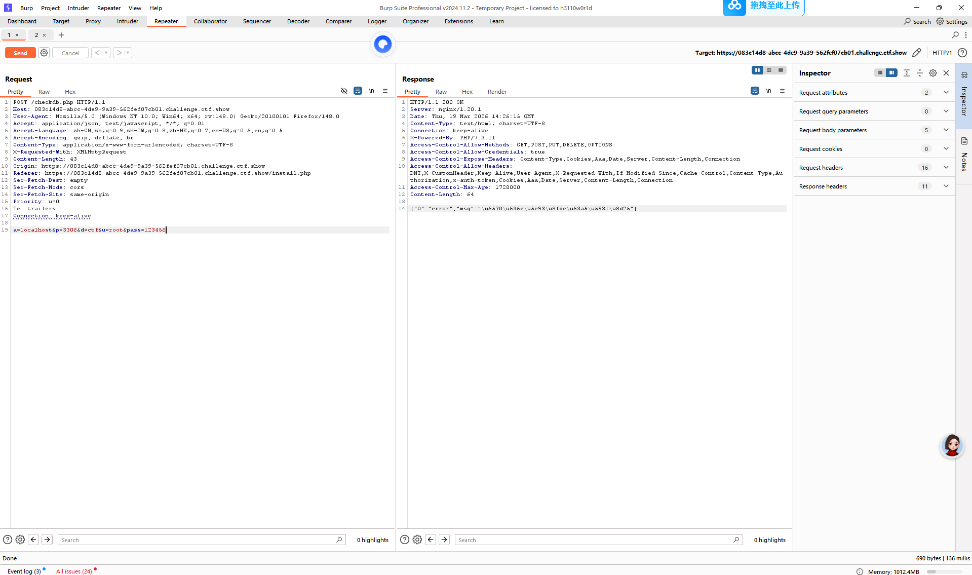Screen dimensions: 972x575
Task: Switch Inspector to first layout view
Action: click(x=880, y=73)
